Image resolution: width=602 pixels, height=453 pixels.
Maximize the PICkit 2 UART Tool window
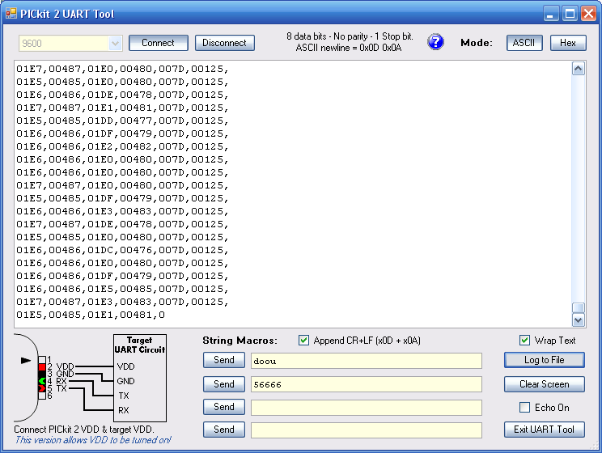pyautogui.click(x=570, y=14)
